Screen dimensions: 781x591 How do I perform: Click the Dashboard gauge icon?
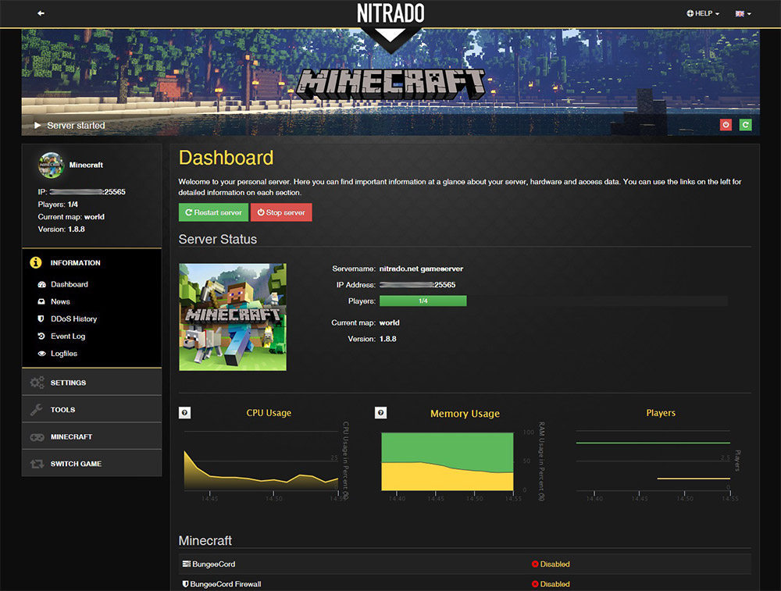42,284
